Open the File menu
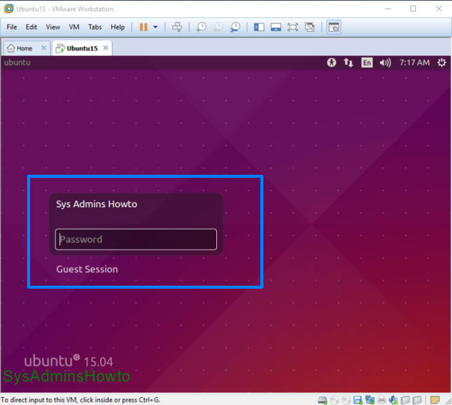 point(12,27)
